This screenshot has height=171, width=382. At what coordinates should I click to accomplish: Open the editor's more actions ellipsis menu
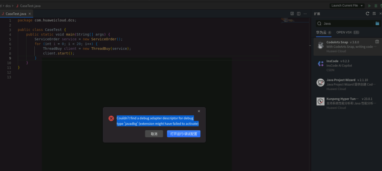[x=305, y=14]
